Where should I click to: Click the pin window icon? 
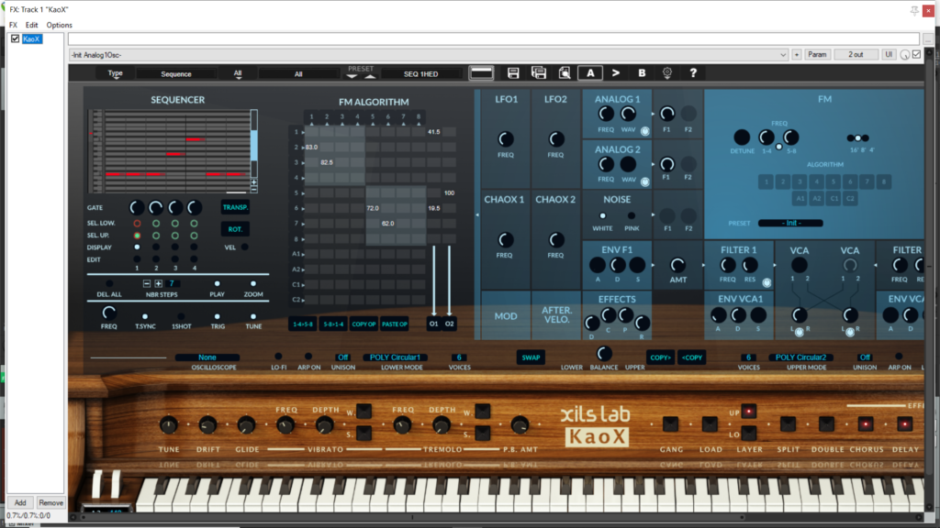[914, 10]
